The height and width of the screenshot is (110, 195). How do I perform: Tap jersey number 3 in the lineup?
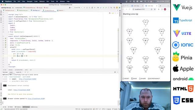coord(146,31)
